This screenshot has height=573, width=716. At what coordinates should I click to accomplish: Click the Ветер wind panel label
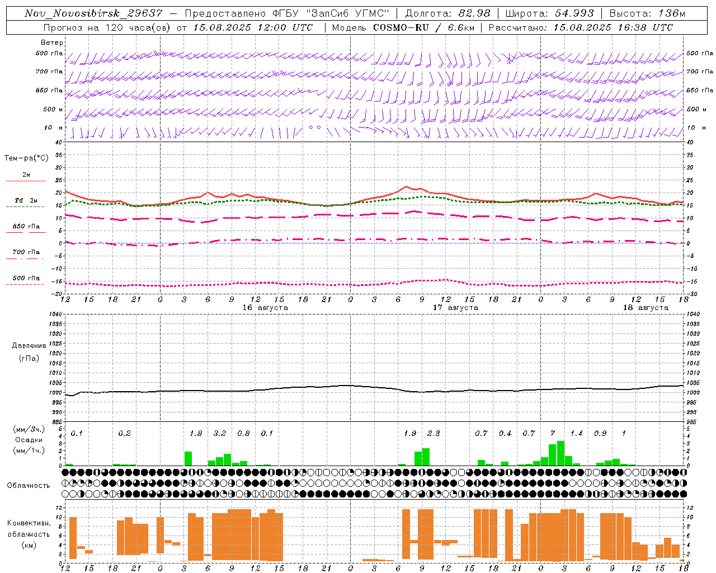click(52, 43)
